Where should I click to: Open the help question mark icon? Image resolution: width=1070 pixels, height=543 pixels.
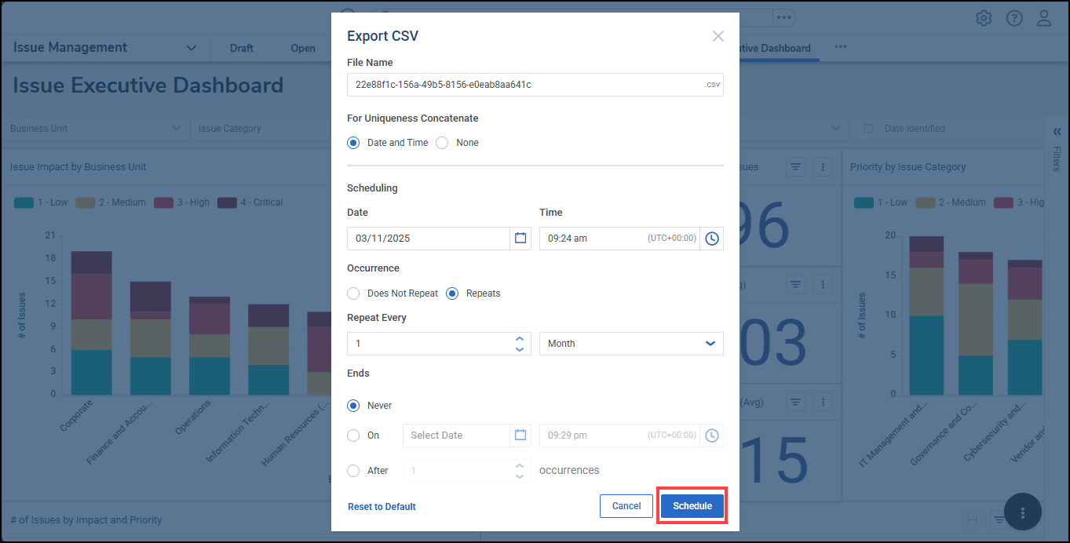(x=1014, y=18)
